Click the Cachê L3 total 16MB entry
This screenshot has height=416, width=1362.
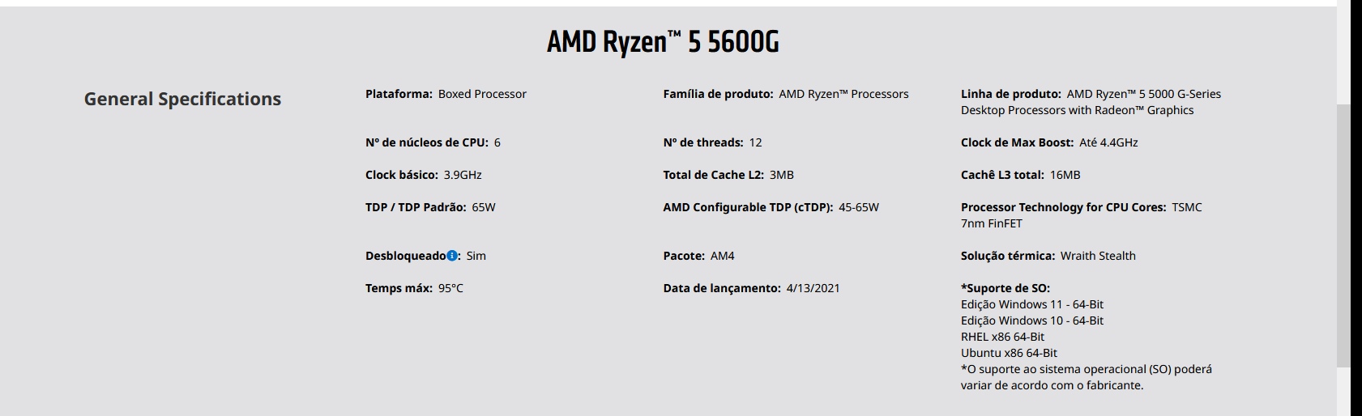pos(1021,175)
